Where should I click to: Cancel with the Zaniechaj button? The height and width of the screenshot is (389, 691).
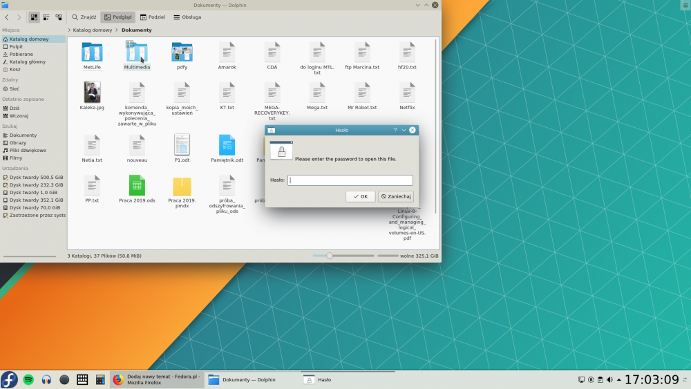(396, 196)
